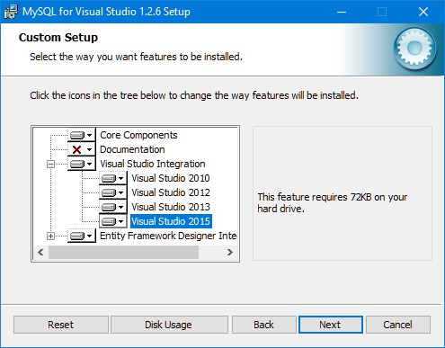Go Back to the previous setup step

(x=264, y=325)
